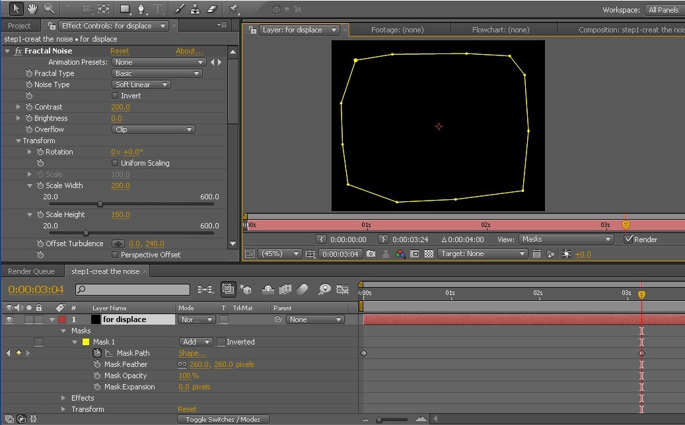Select the Zoom magnifier tool
Viewport: 685px width, 425px height.
(49, 9)
